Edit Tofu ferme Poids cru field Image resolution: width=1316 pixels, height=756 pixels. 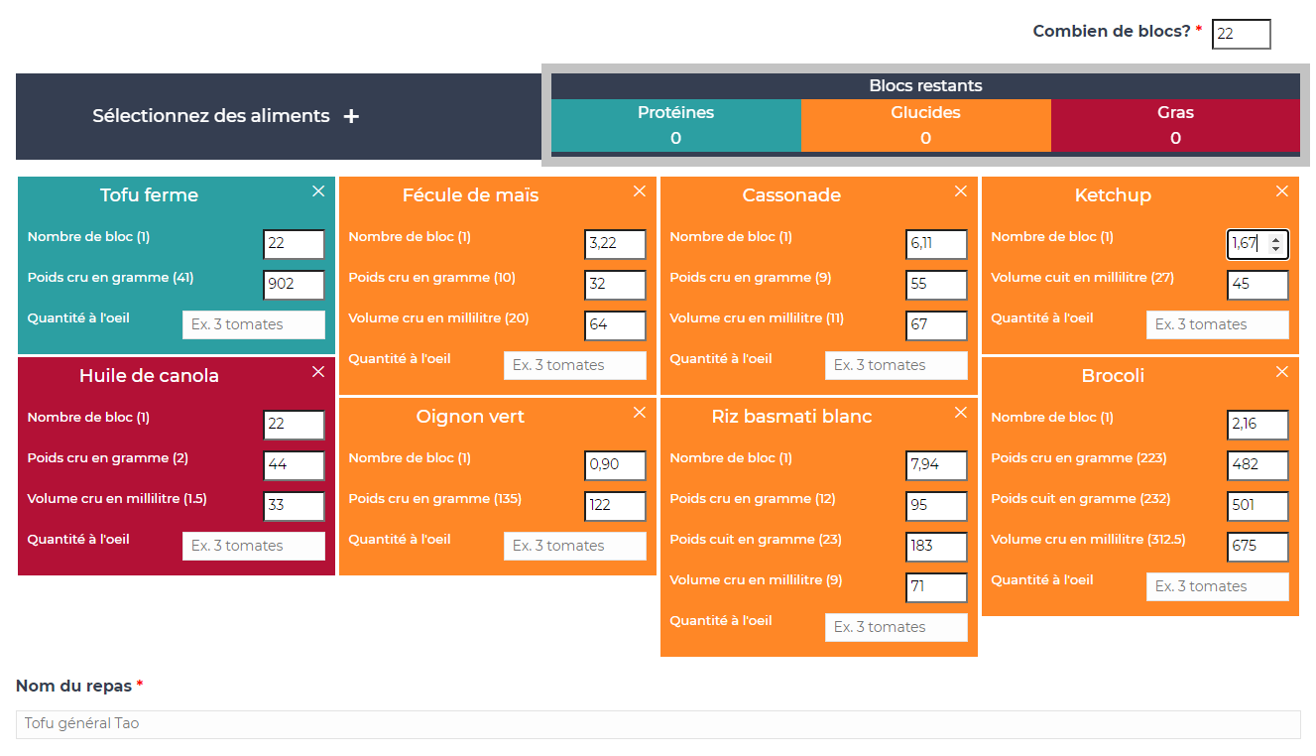point(294,285)
